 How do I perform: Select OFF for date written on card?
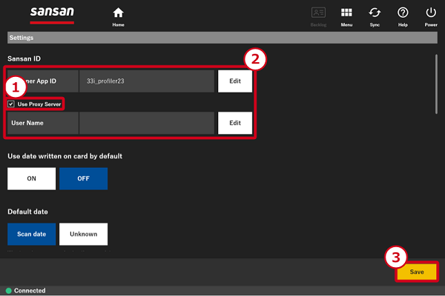(83, 178)
